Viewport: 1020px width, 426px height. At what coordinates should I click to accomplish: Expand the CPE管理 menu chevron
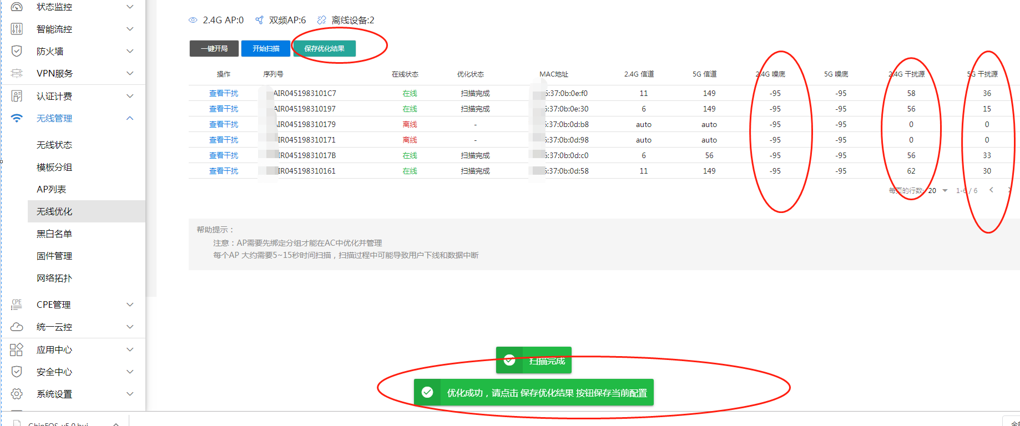(130, 305)
